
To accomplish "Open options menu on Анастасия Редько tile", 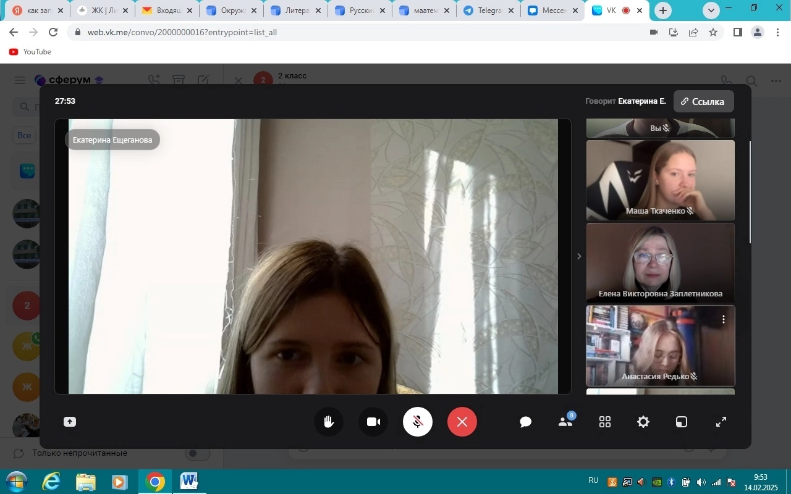I will point(724,319).
